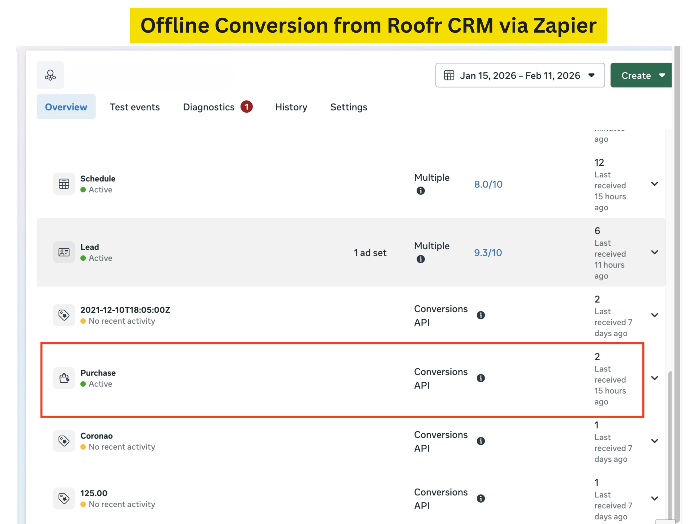Screen dimensions: 698x524
Task: Open the green Create dropdown button
Action: 640,75
